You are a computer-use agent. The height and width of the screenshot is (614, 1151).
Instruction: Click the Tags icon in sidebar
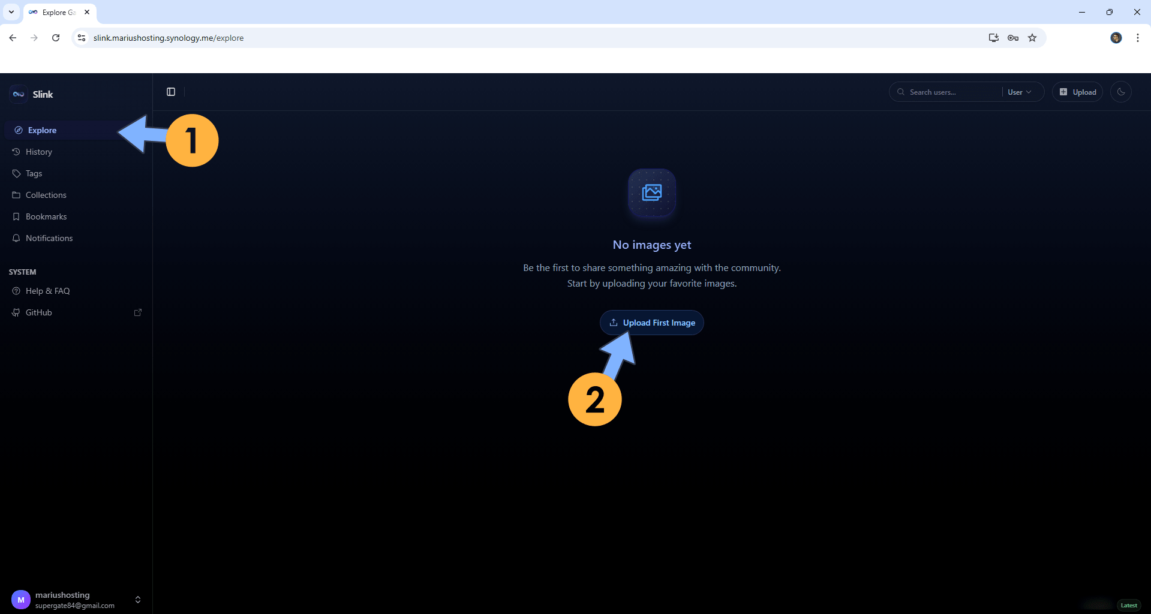click(16, 173)
